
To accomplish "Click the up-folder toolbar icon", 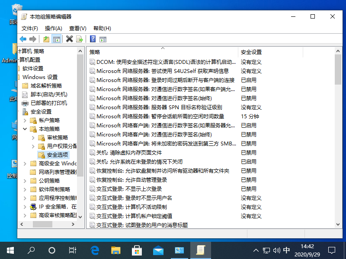I will (46, 39).
